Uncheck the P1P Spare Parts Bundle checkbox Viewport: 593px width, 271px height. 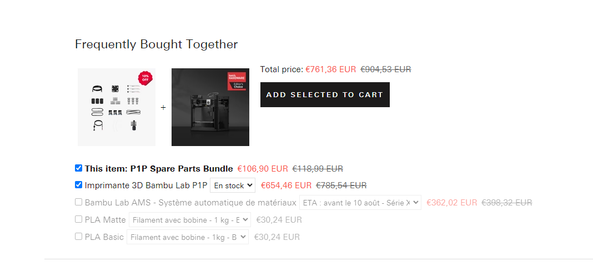pos(78,168)
